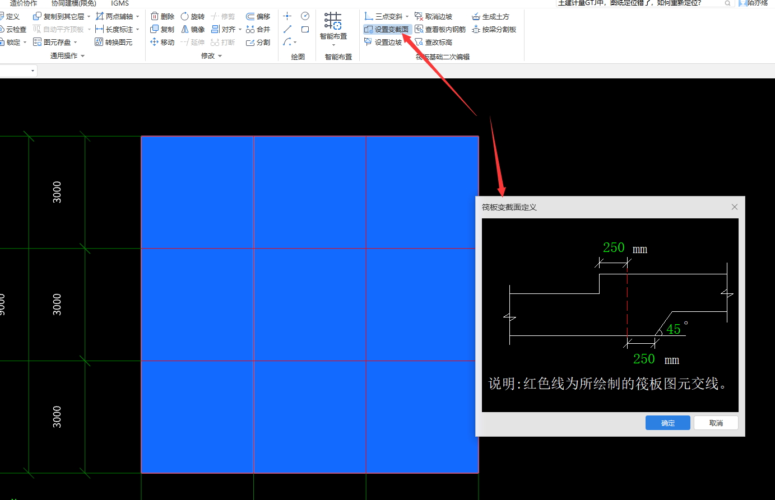Select the rectangle draw tool
Screen dimensions: 775x500
305,29
